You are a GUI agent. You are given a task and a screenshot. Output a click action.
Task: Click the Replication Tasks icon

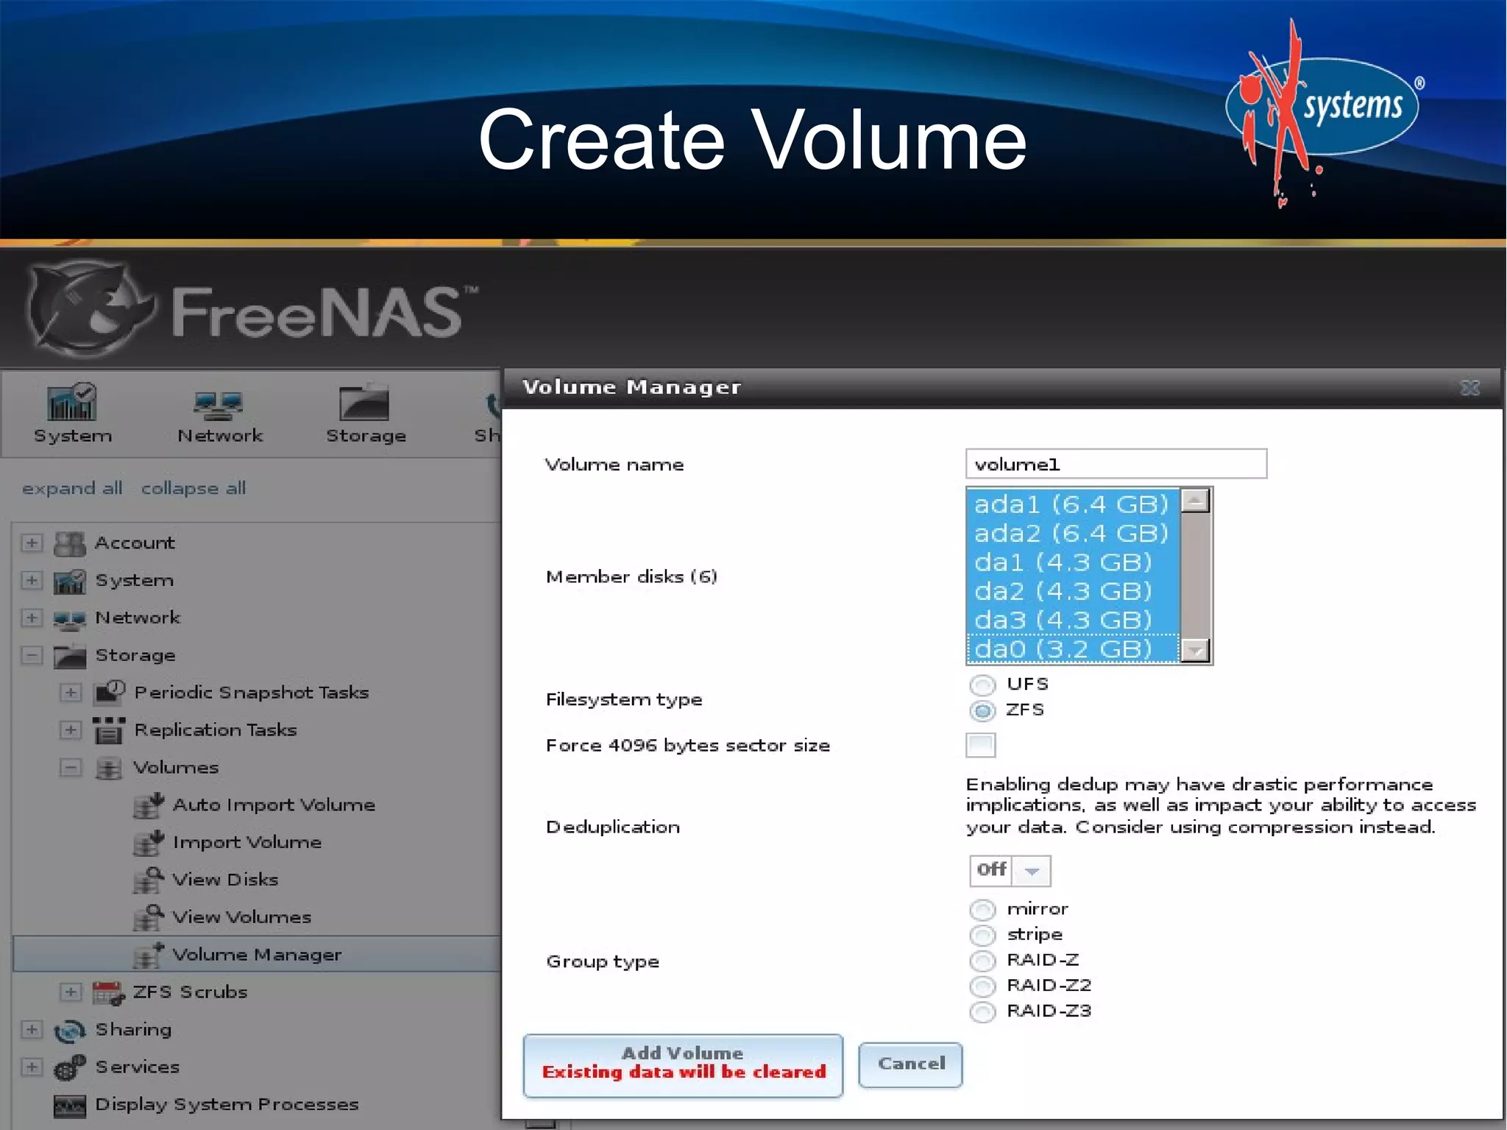coord(109,730)
